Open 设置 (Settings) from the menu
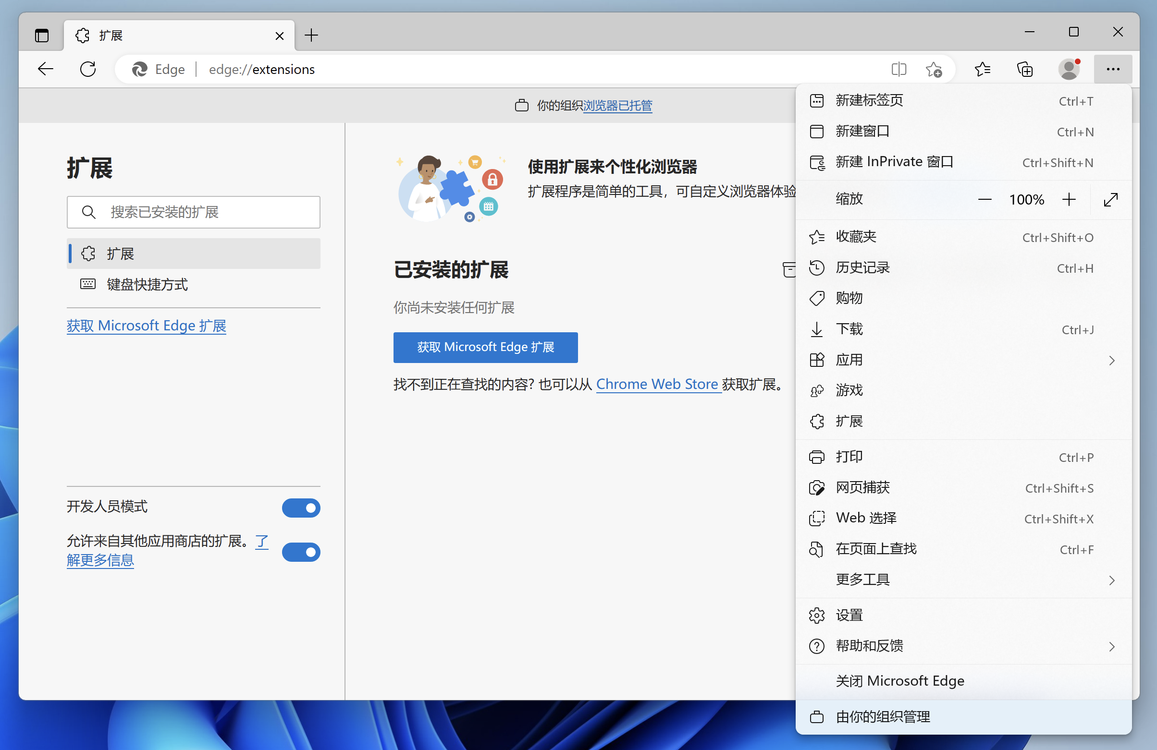This screenshot has height=750, width=1157. [849, 616]
